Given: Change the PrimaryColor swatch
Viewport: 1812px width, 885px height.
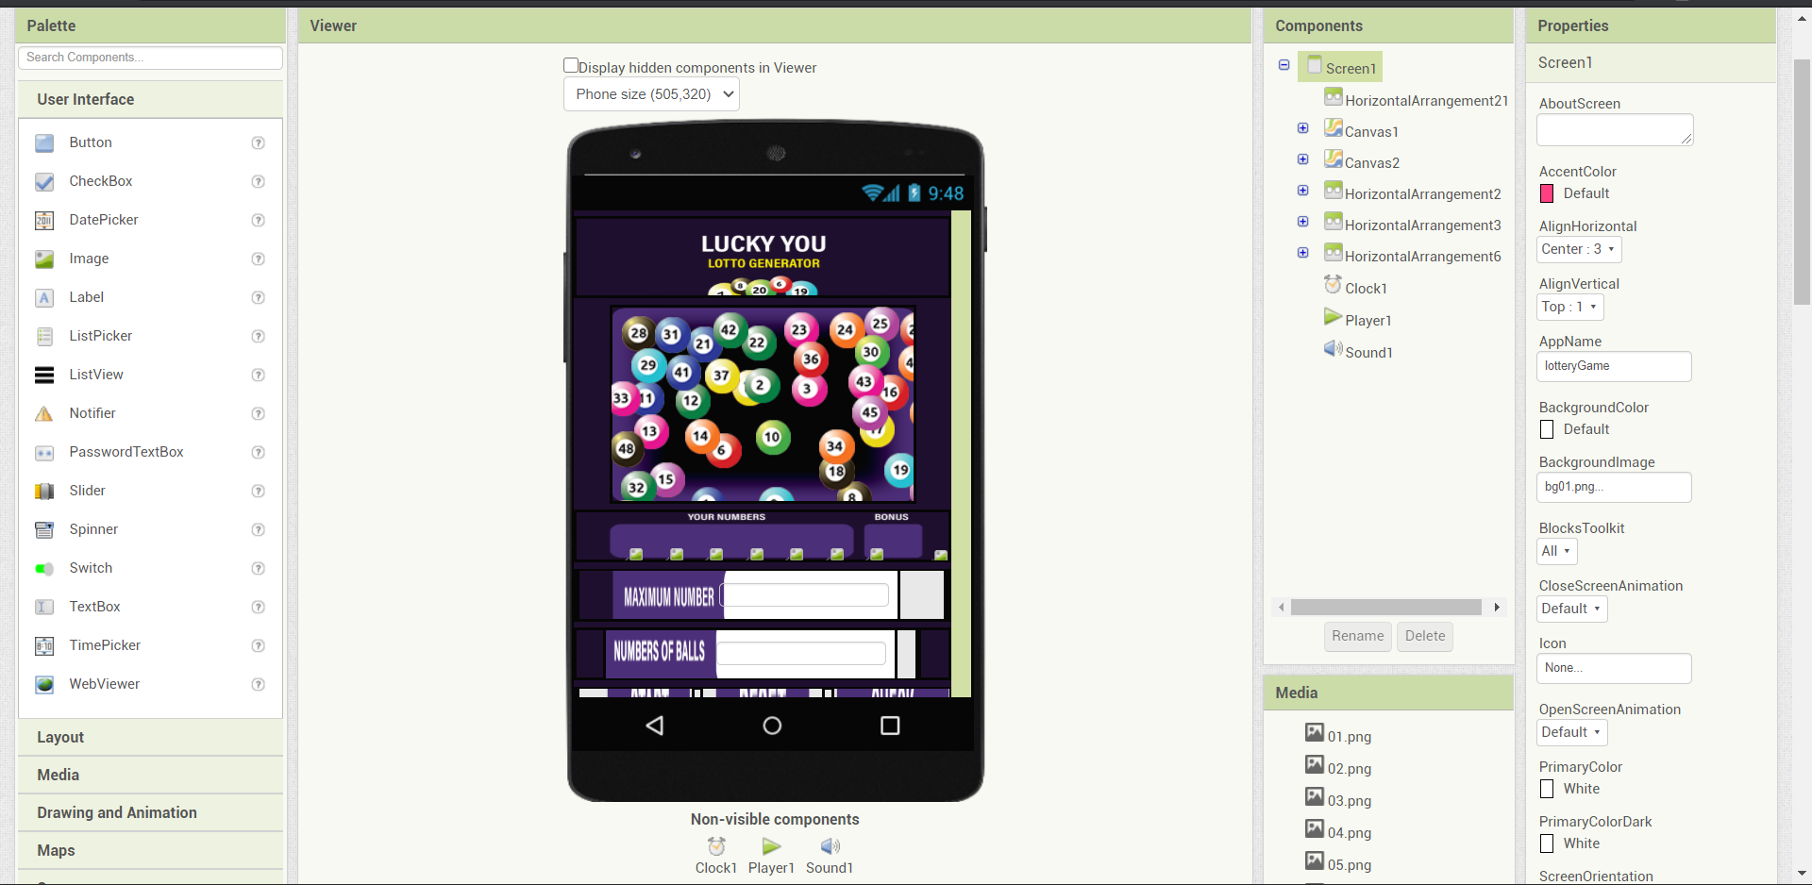Looking at the screenshot, I should tap(1547, 790).
